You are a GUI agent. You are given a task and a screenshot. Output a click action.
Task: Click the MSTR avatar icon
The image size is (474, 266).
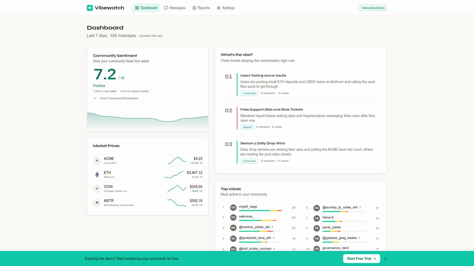tap(97, 202)
